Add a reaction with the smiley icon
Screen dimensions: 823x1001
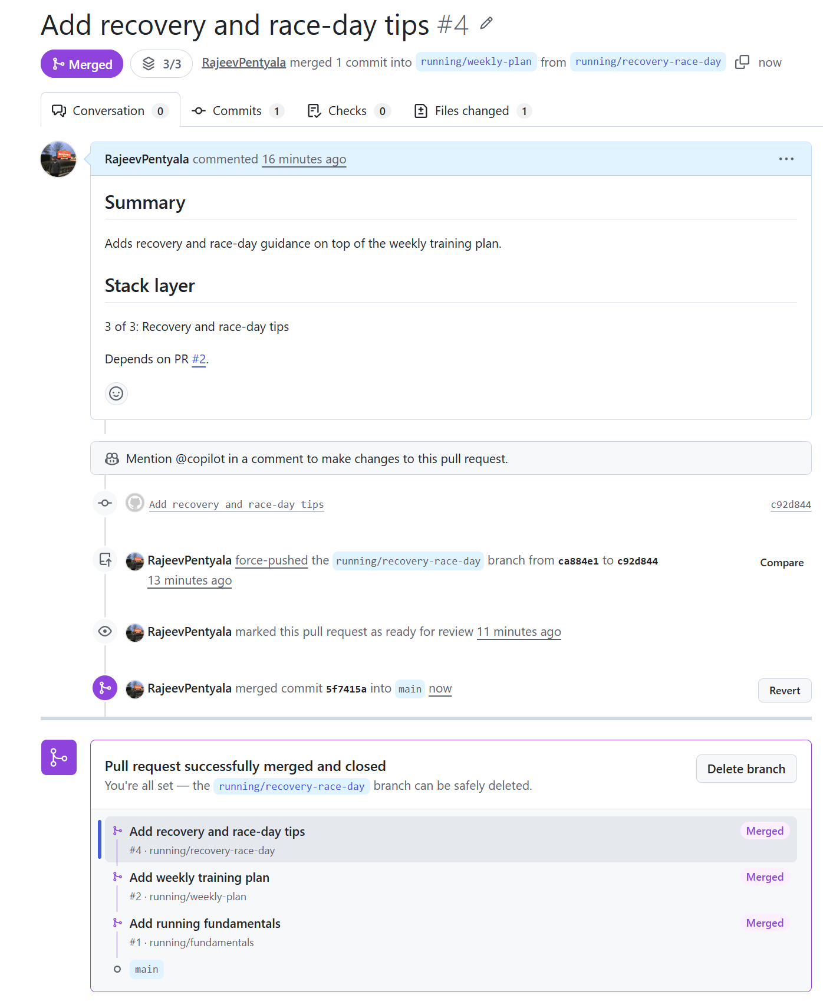point(116,393)
